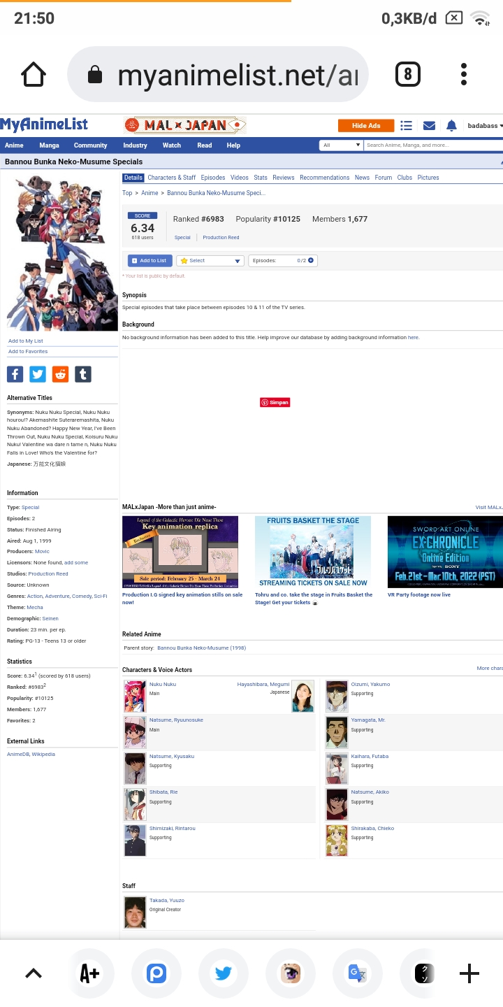Click the Anime breadcrumb link
The width and height of the screenshot is (503, 1007).
(150, 193)
